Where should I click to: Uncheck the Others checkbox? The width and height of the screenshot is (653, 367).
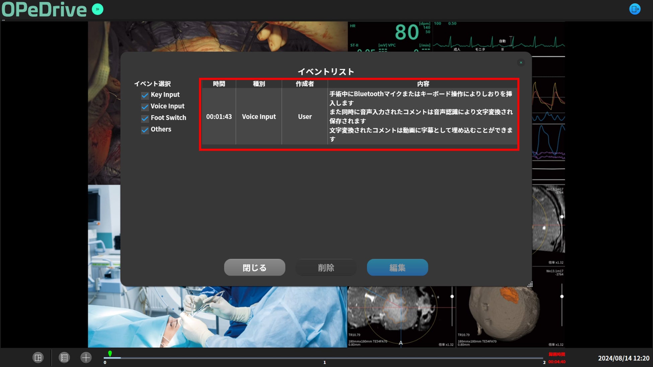pyautogui.click(x=145, y=130)
